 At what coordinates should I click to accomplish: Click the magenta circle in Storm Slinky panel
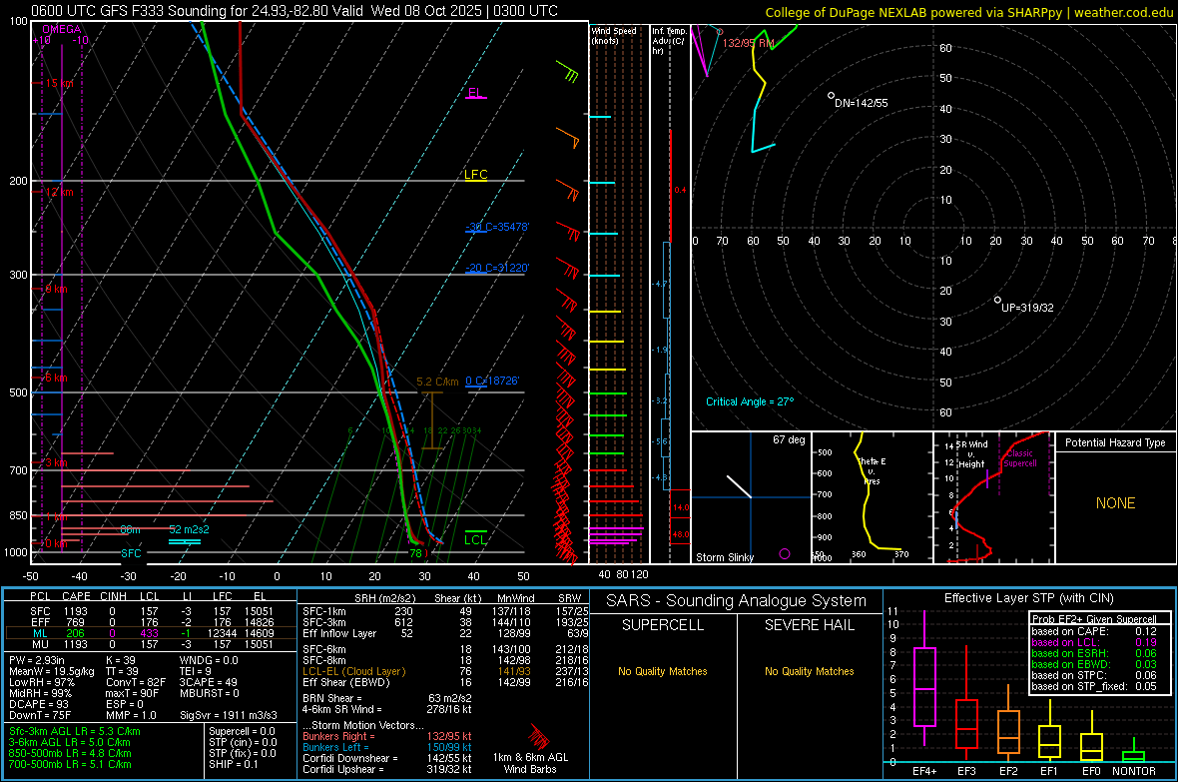pyautogui.click(x=785, y=553)
